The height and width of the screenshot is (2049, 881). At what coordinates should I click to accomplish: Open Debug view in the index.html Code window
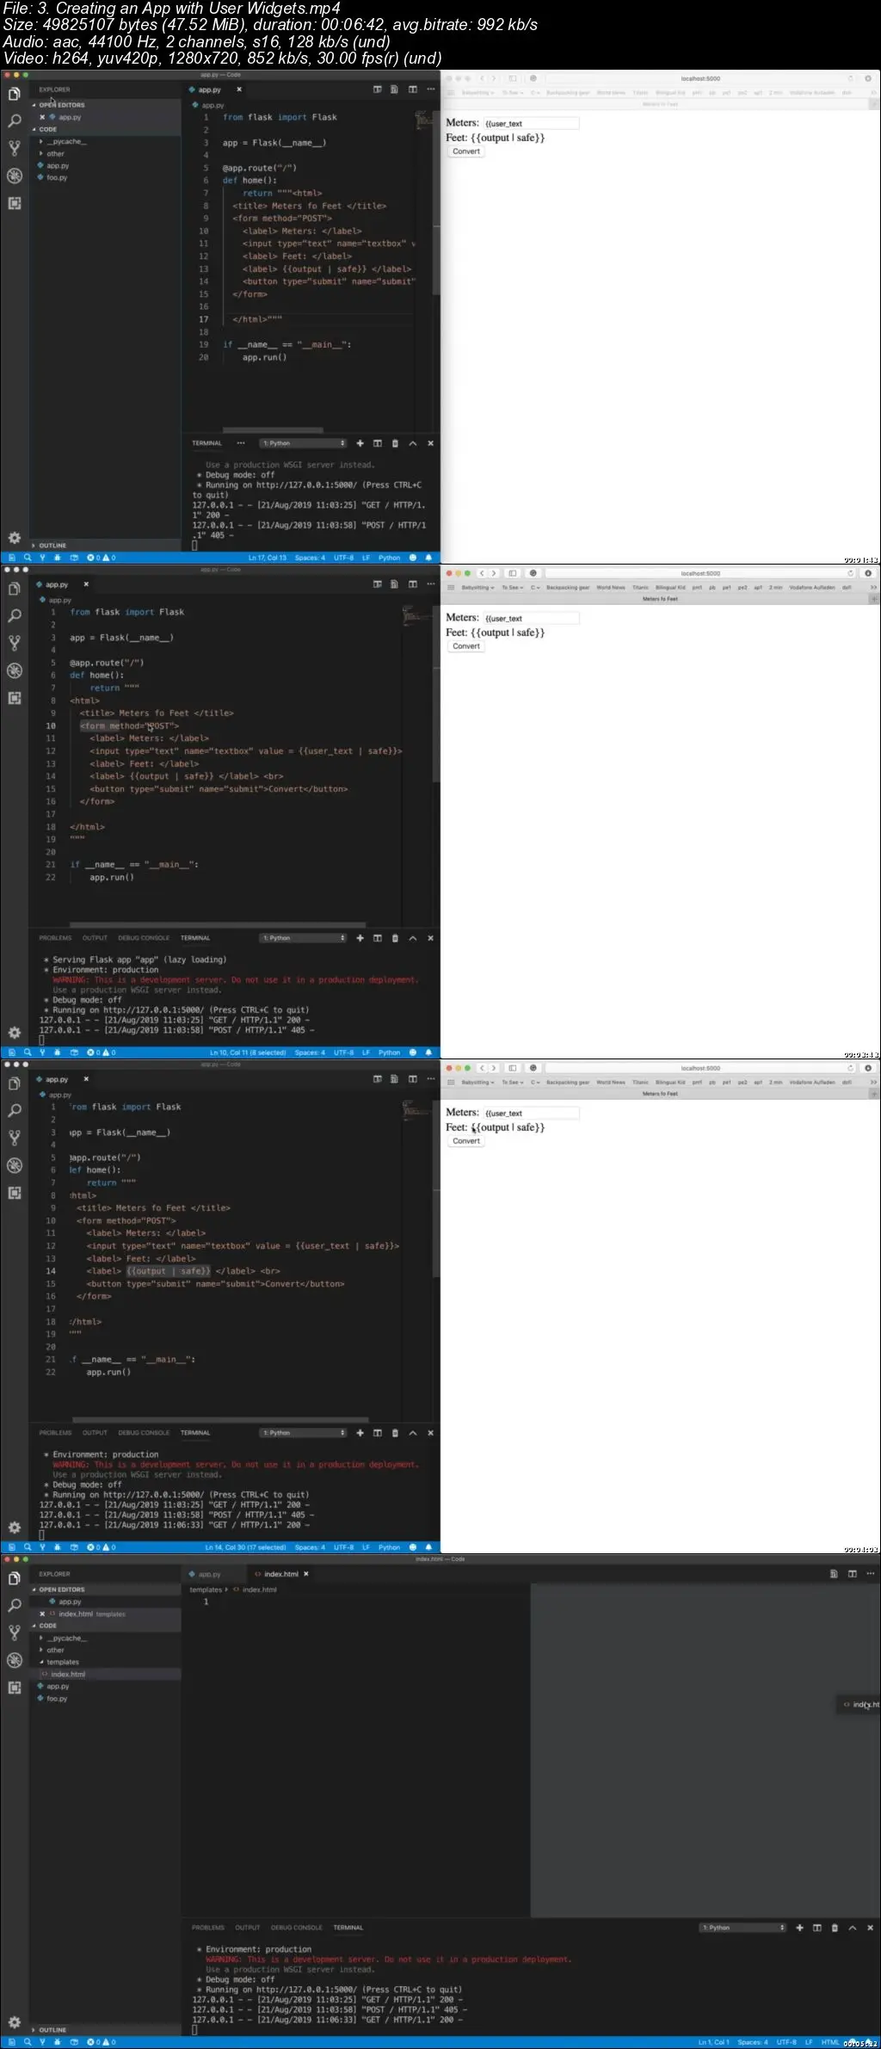(14, 1660)
